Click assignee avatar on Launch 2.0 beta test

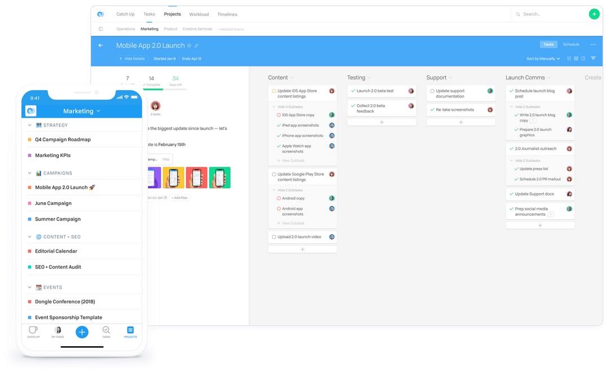point(411,91)
